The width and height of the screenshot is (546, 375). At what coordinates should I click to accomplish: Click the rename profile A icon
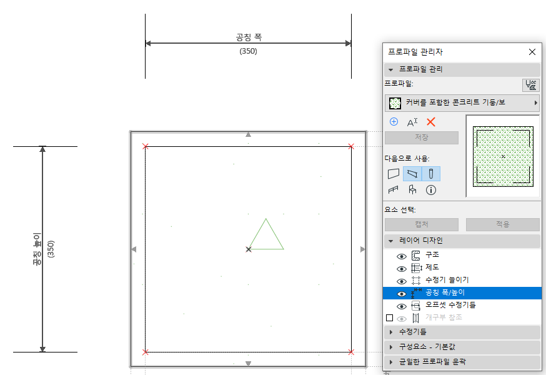click(412, 122)
